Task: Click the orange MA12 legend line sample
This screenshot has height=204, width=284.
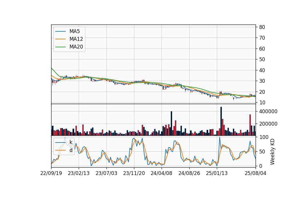Action: [60, 39]
